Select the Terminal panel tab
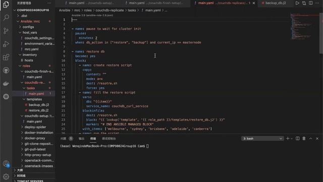 93,139
